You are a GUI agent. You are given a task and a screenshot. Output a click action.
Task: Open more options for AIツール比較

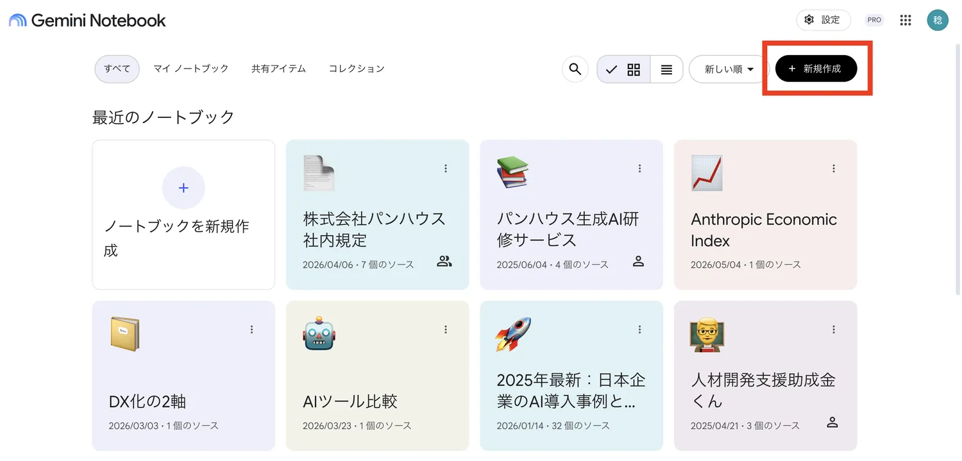coord(446,330)
